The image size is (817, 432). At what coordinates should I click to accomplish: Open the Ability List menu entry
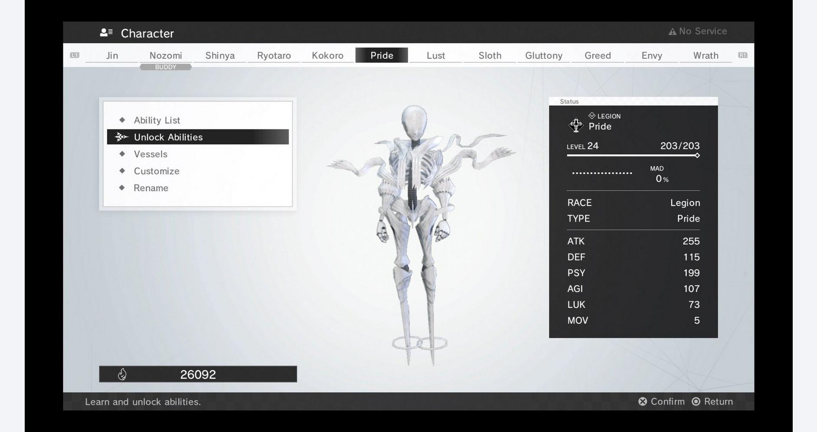coord(157,120)
